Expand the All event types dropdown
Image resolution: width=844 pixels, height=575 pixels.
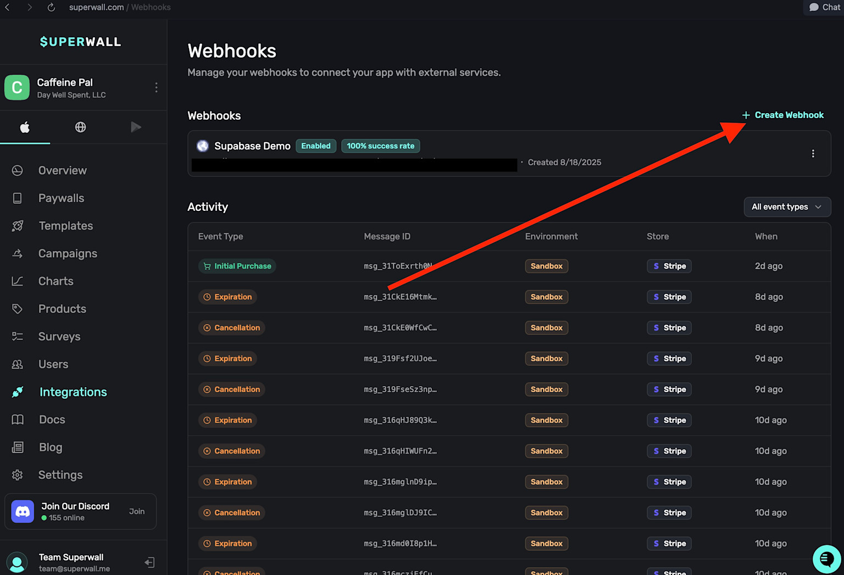(787, 207)
